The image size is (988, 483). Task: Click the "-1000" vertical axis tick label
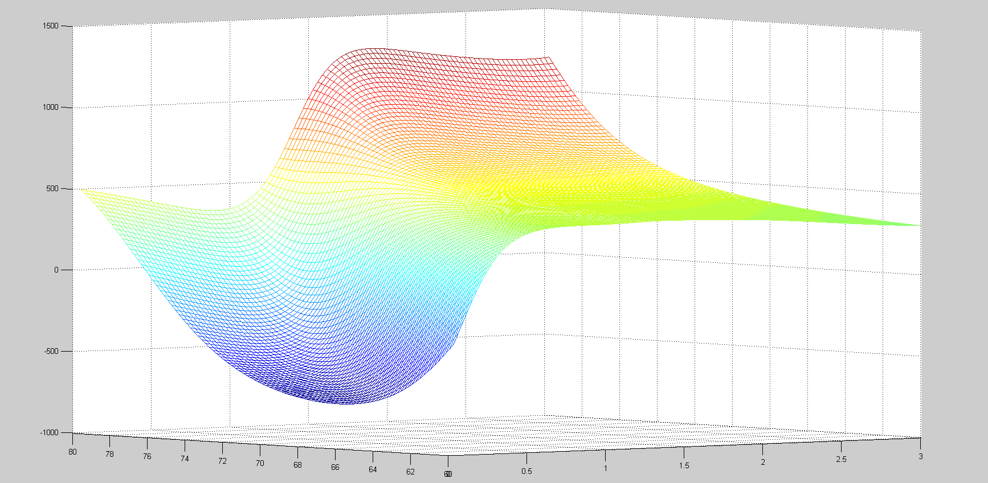tap(50, 433)
